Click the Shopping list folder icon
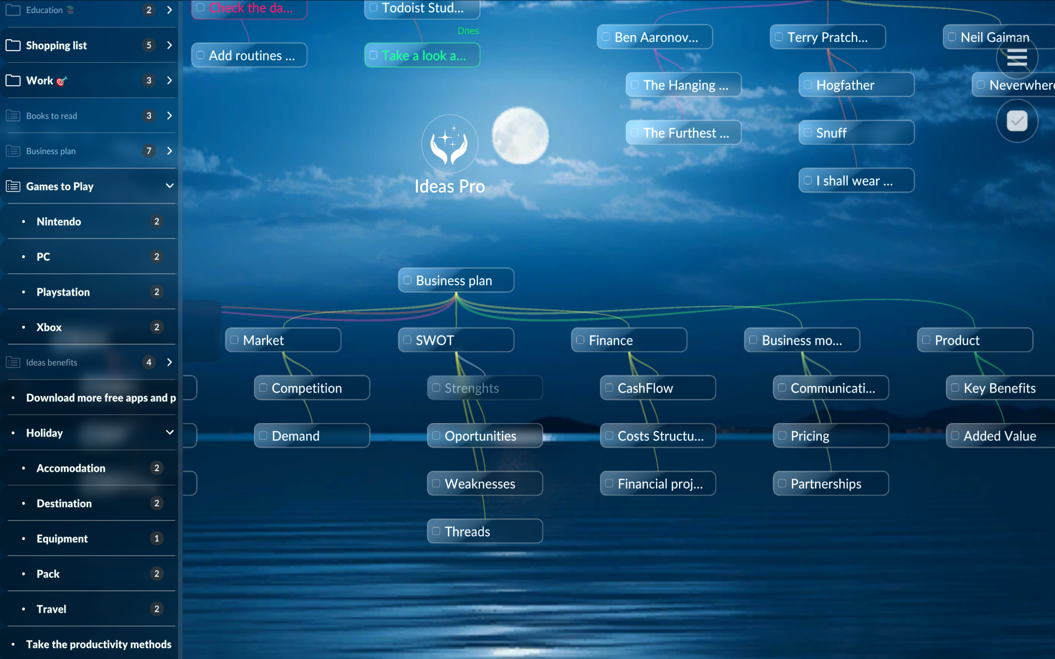1055x659 pixels. pos(13,45)
